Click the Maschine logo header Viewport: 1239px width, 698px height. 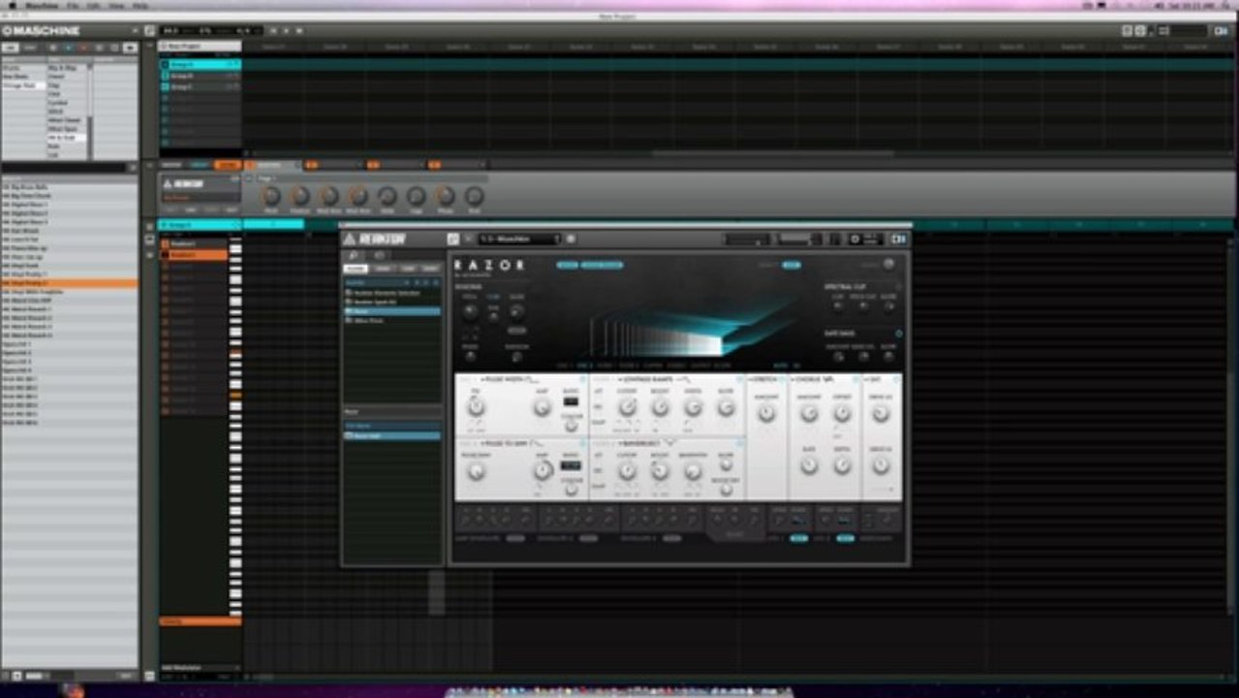[41, 31]
